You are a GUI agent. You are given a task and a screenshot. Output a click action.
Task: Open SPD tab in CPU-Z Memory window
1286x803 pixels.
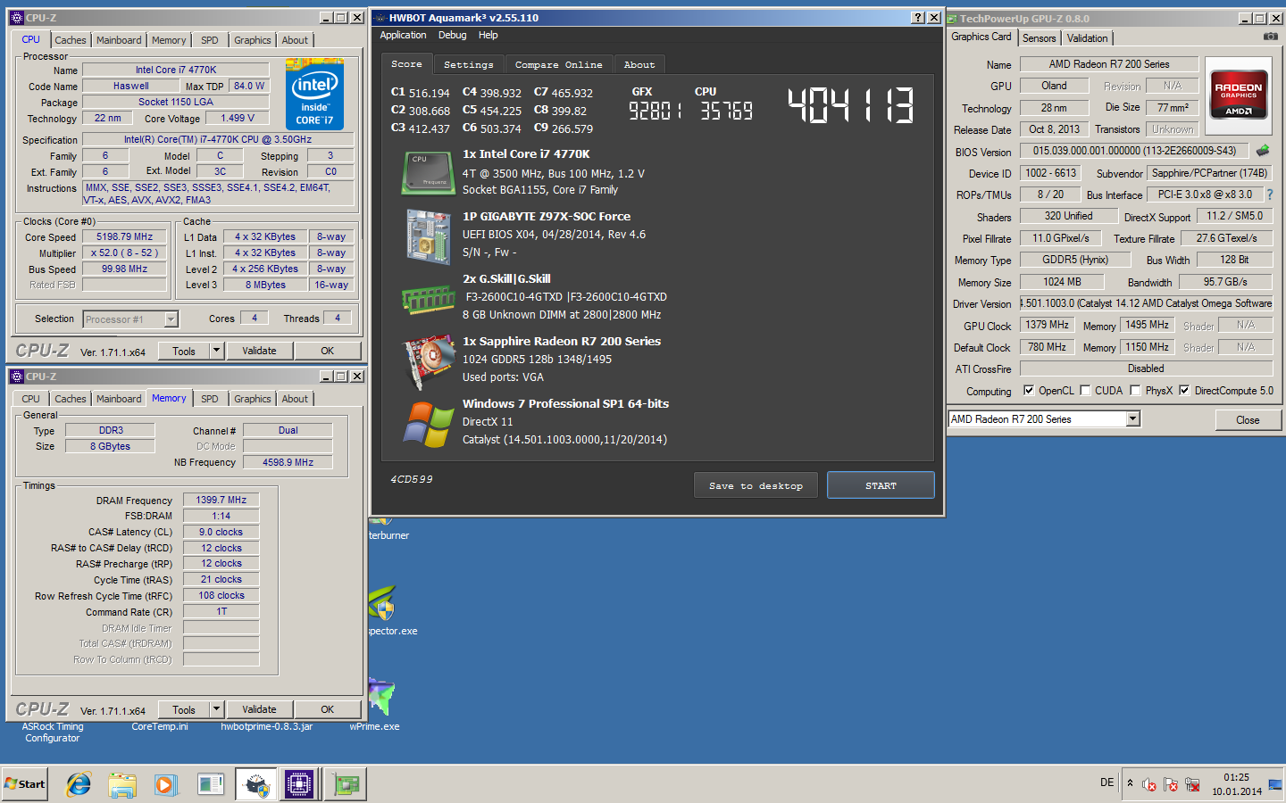point(210,399)
